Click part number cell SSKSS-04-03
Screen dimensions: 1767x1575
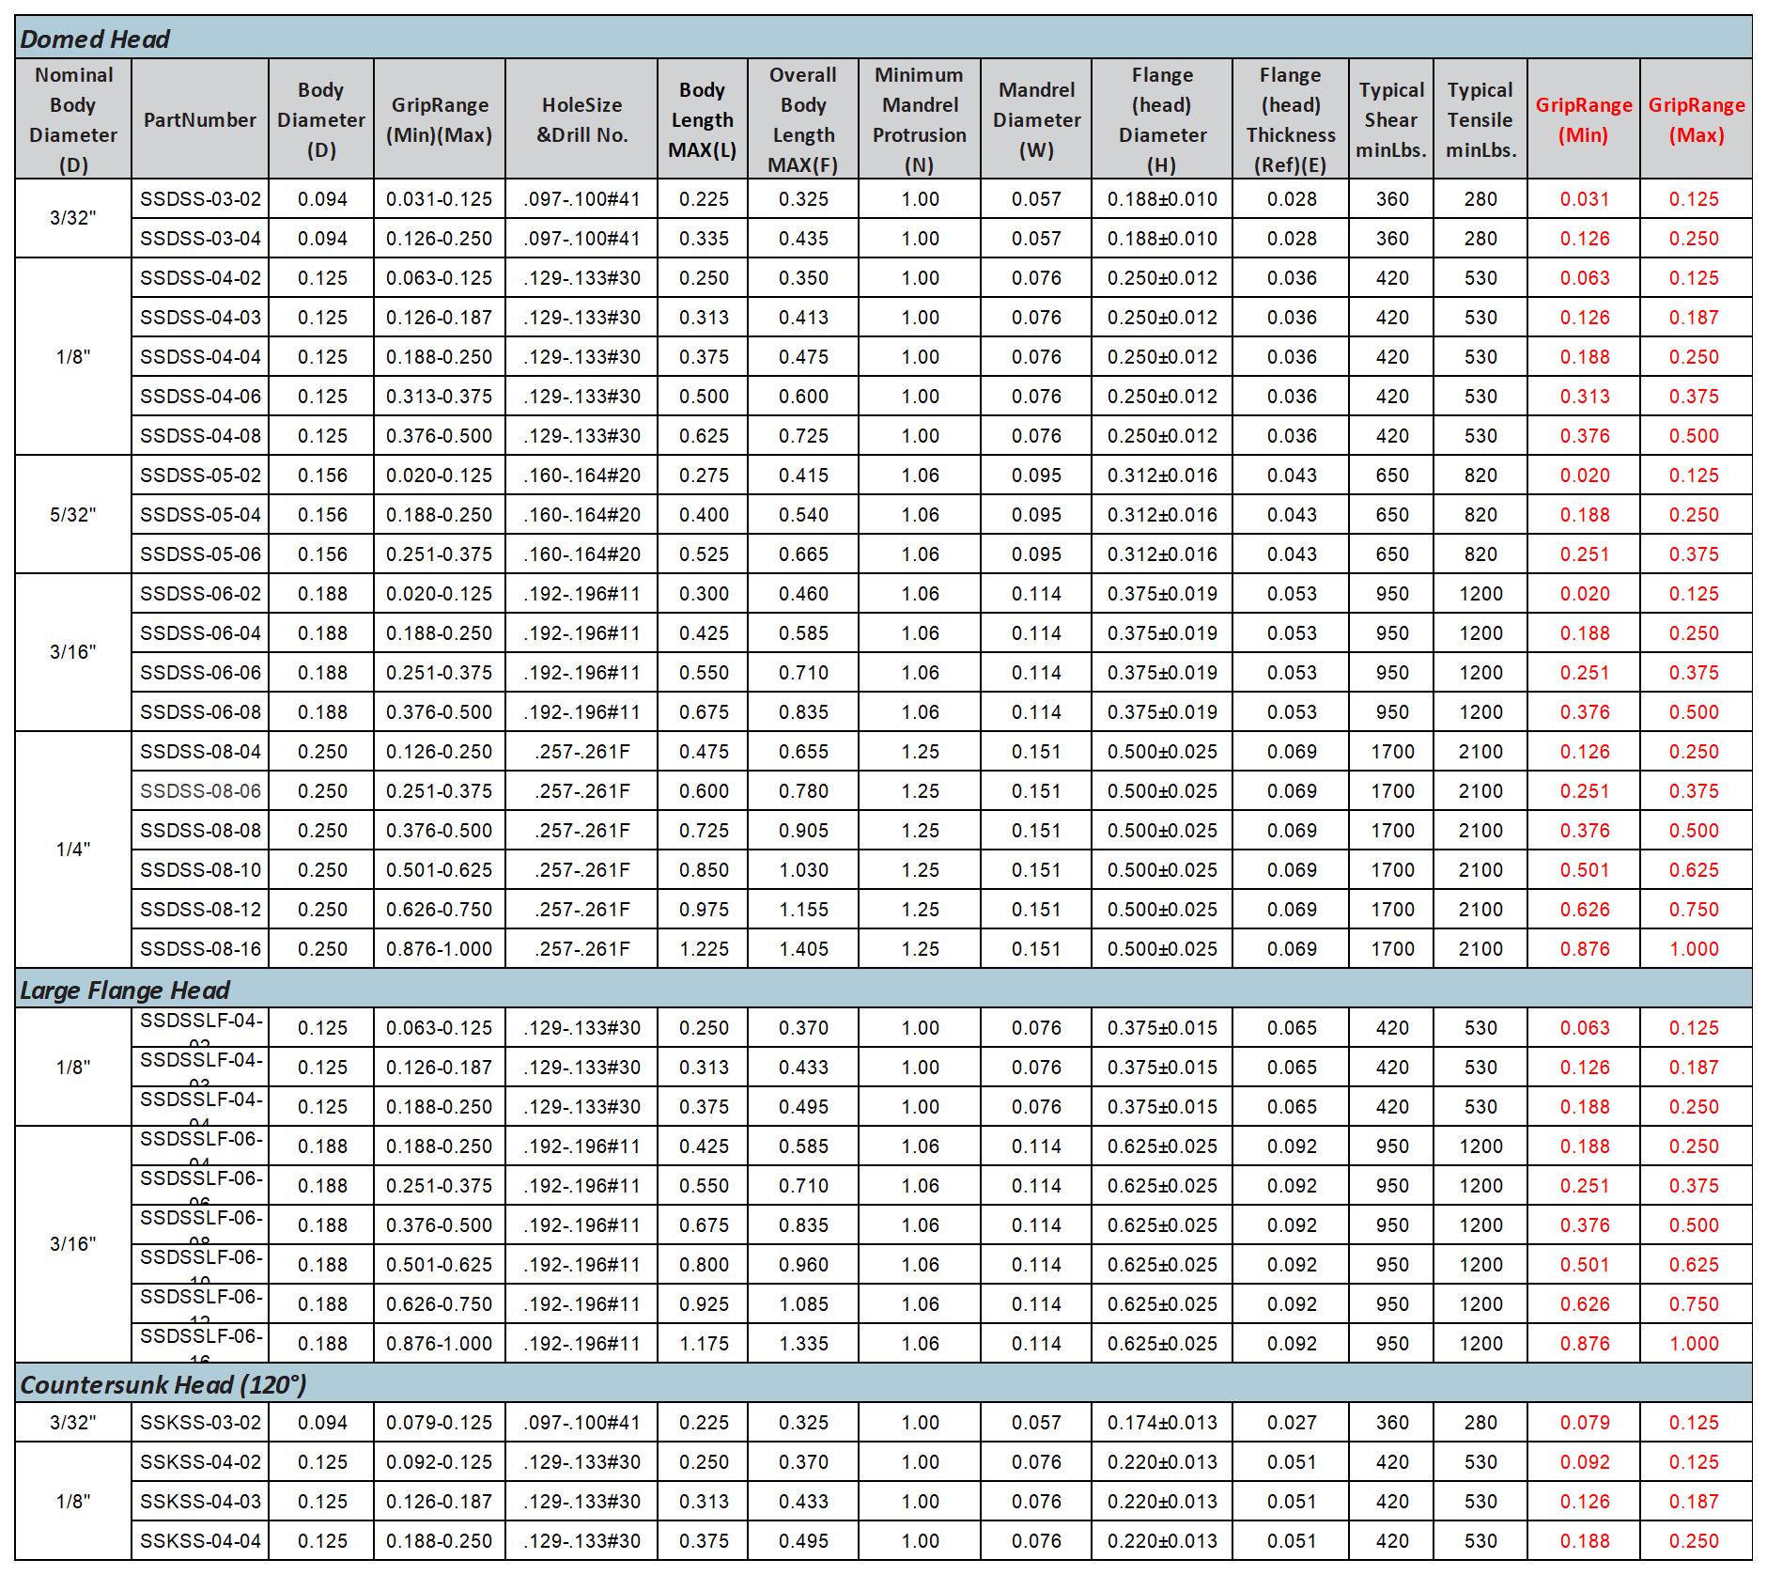point(200,1502)
